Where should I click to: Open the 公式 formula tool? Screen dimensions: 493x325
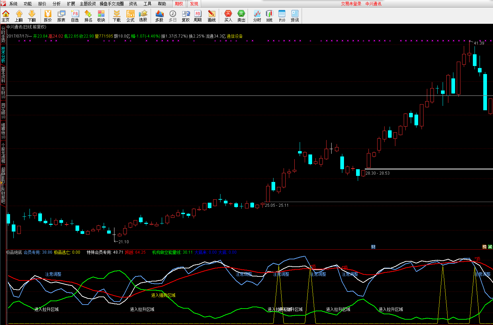[130, 16]
